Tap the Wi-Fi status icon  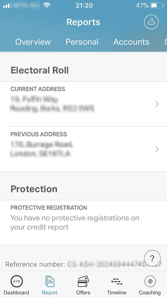[47, 5]
